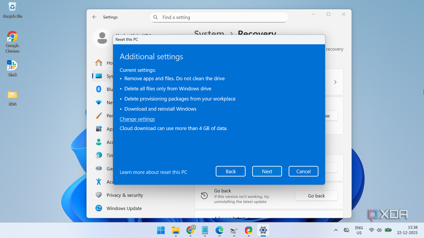The width and height of the screenshot is (424, 238).
Task: Click the Find a setting search box
Action: click(219, 17)
